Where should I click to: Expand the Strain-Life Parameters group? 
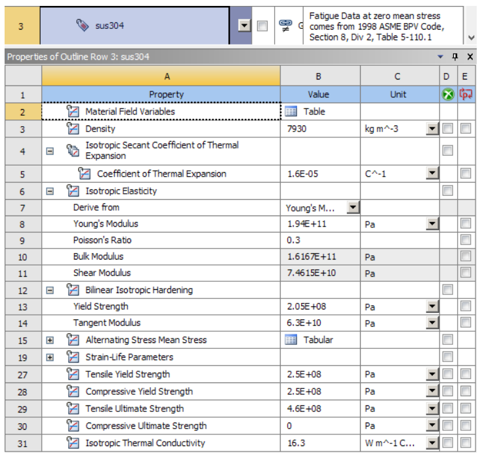point(50,357)
